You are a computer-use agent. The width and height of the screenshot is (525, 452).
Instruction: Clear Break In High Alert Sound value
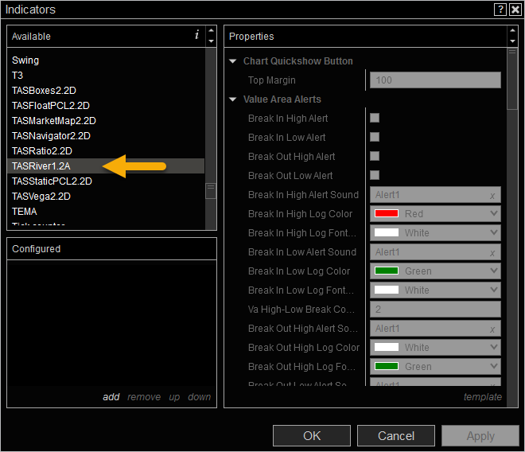[x=492, y=196]
